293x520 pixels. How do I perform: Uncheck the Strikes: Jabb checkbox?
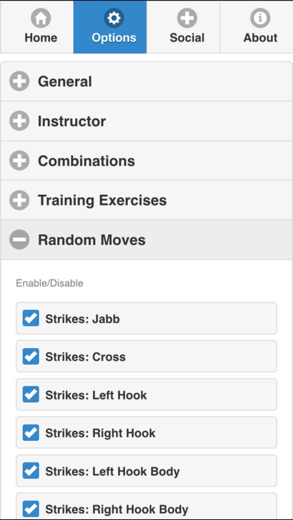31,318
